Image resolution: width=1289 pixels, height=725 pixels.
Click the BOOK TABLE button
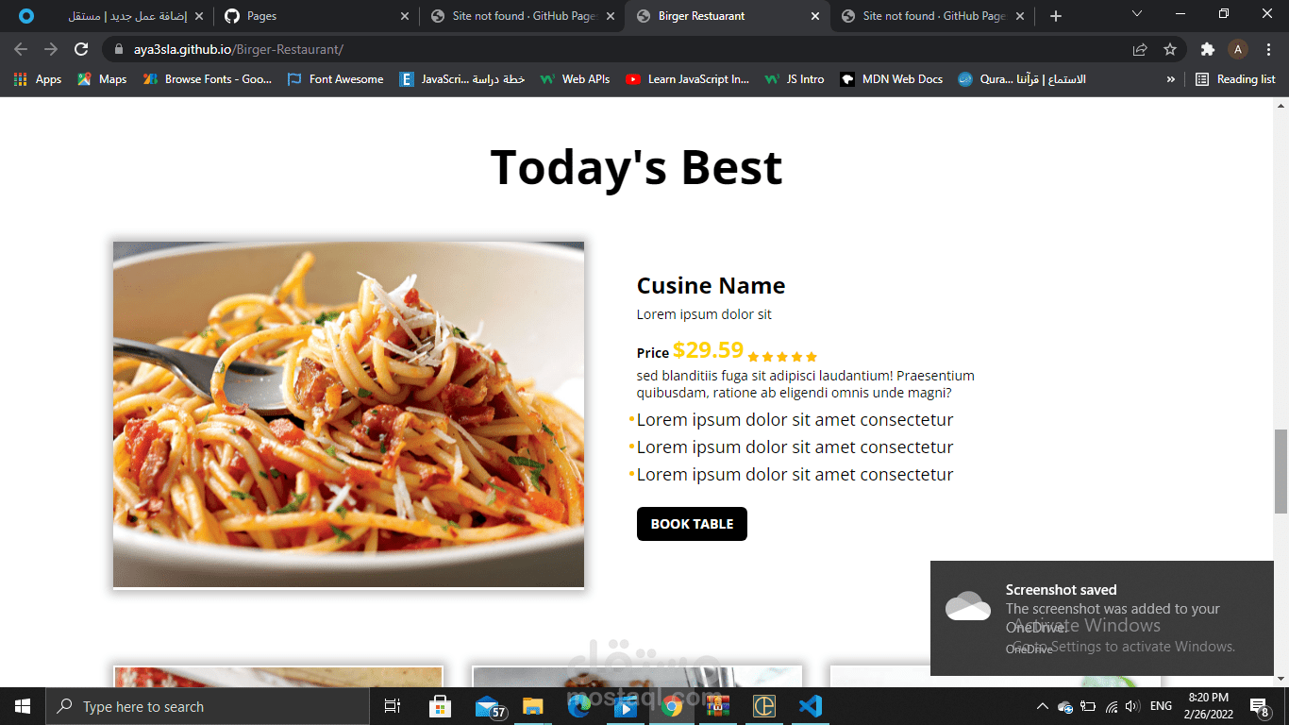tap(692, 524)
